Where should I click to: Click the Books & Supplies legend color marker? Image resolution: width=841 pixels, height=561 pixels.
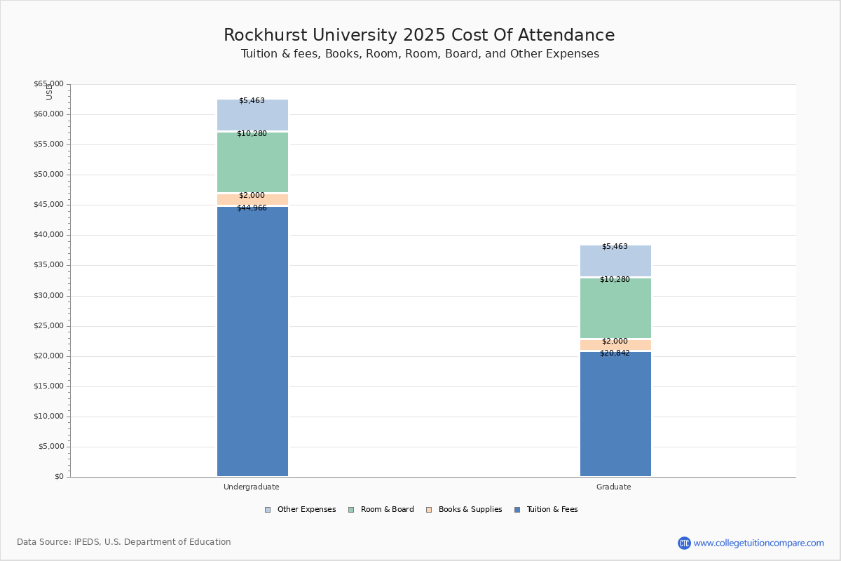coord(429,510)
